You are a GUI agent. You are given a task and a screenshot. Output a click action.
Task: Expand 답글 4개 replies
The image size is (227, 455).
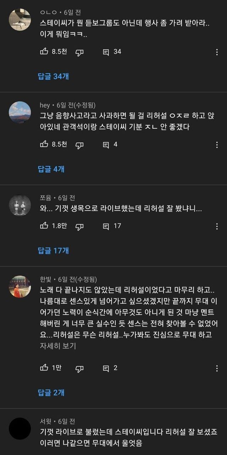(51, 169)
